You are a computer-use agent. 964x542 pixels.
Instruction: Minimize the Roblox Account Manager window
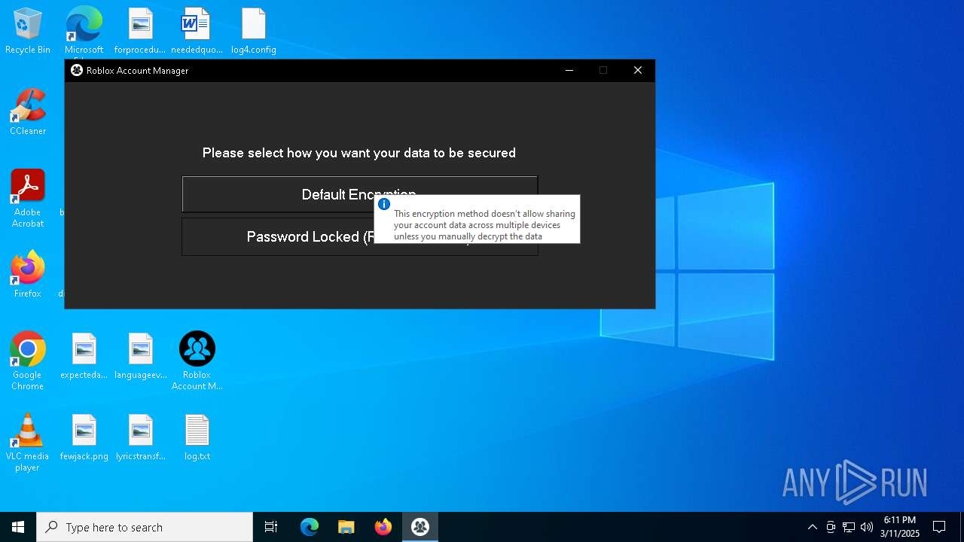coord(569,70)
